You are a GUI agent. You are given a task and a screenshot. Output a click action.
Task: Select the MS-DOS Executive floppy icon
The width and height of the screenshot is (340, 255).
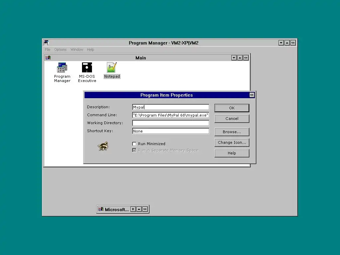click(x=87, y=67)
